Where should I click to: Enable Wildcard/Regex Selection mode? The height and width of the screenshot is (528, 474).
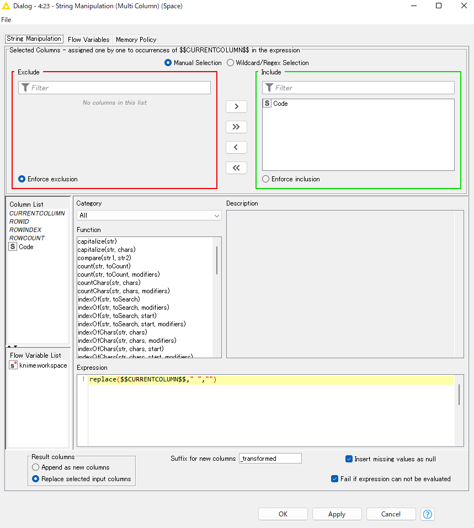pyautogui.click(x=230, y=62)
